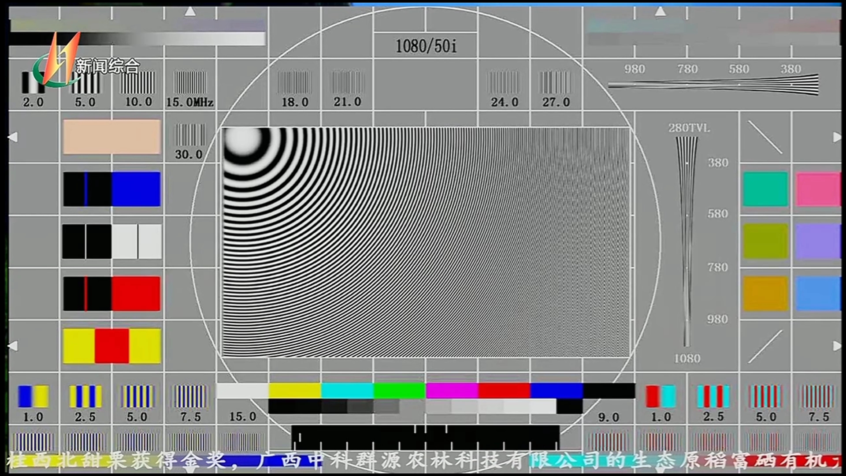
Task: Click the lower right-edge arrow marker
Action: pos(837,346)
